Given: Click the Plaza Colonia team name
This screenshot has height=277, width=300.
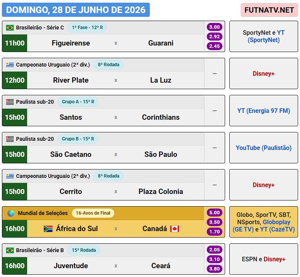Looking at the screenshot, I should tap(161, 192).
